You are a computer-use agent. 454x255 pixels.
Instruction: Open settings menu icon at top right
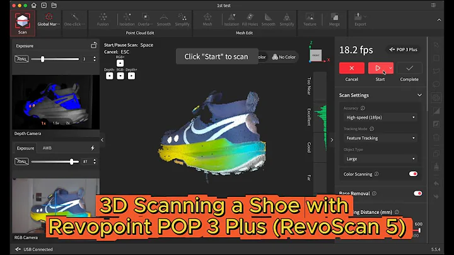click(x=433, y=5)
